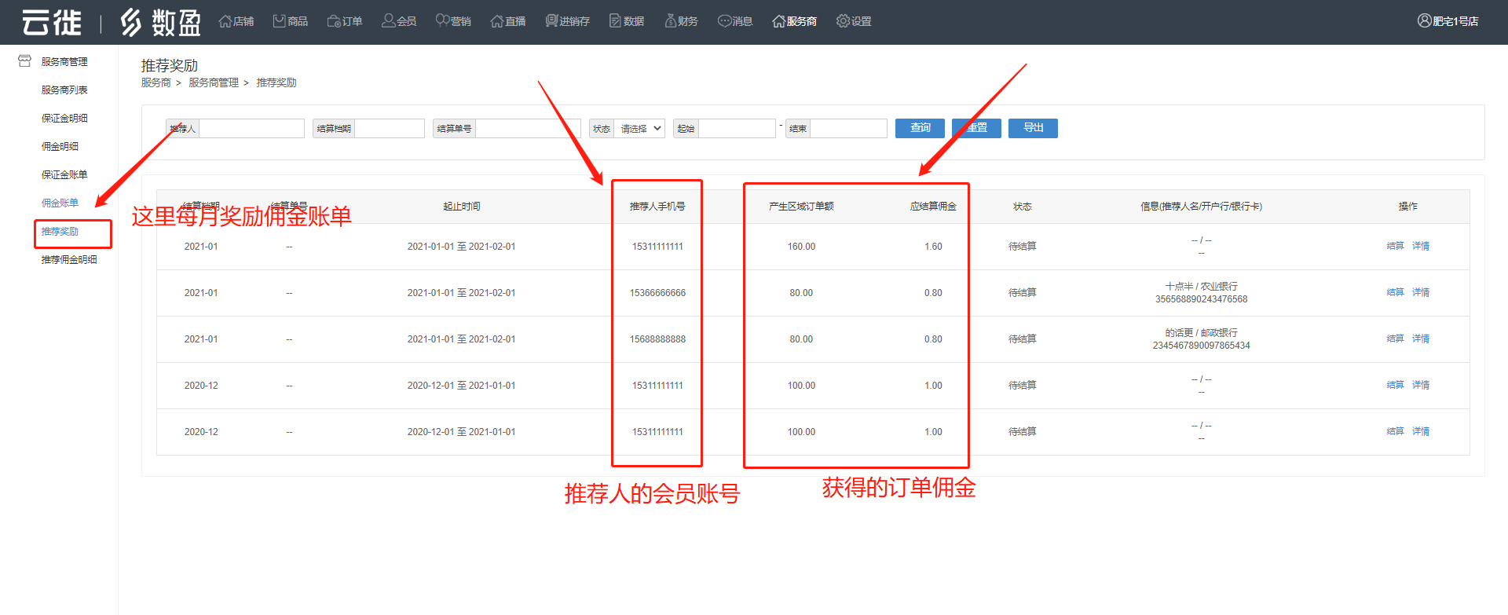Focus the 结算单号 input field
This screenshot has width=1508, height=615.
pos(527,129)
